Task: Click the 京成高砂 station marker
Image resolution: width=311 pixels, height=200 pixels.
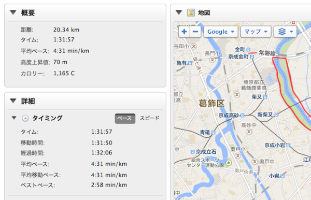Action: [242, 116]
